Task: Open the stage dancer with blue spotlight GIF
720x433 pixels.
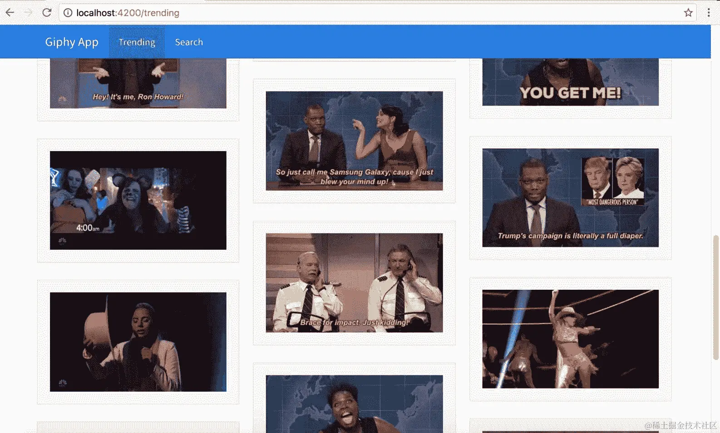Action: pyautogui.click(x=570, y=339)
